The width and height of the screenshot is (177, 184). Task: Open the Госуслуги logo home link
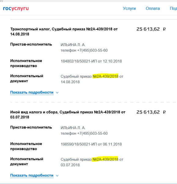coord(16,9)
